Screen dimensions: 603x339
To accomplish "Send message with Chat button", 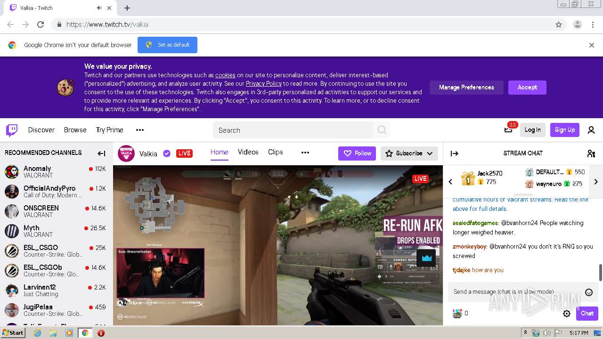I will coord(587,314).
